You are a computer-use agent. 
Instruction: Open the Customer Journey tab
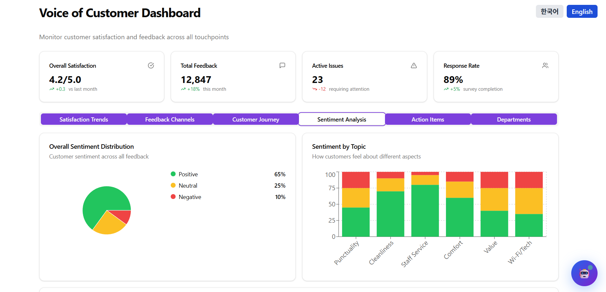click(x=255, y=119)
